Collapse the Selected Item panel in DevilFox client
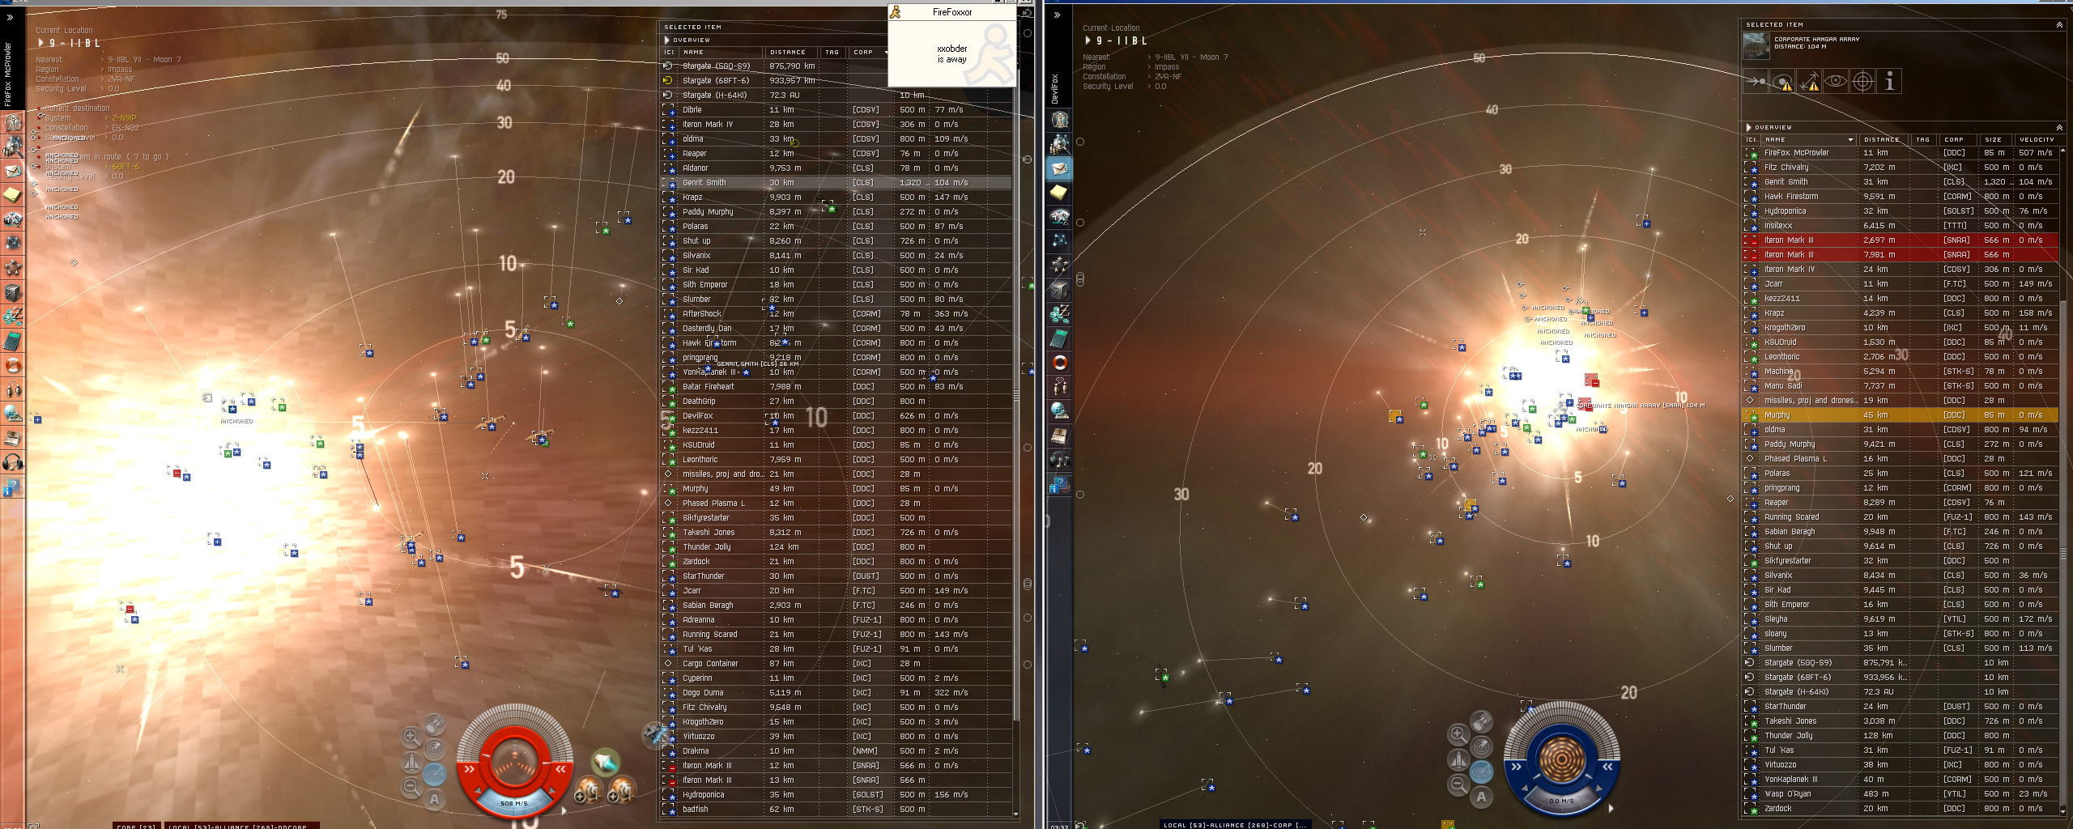Image resolution: width=2073 pixels, height=829 pixels. click(2059, 25)
